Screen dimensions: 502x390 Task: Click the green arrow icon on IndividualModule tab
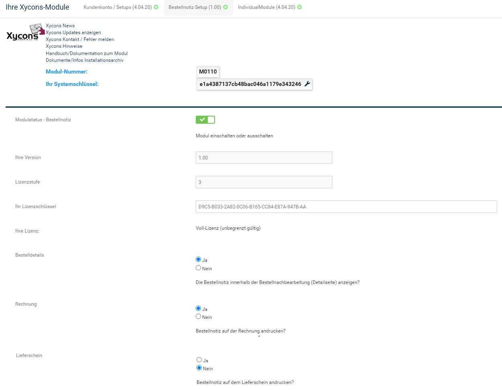[299, 7]
